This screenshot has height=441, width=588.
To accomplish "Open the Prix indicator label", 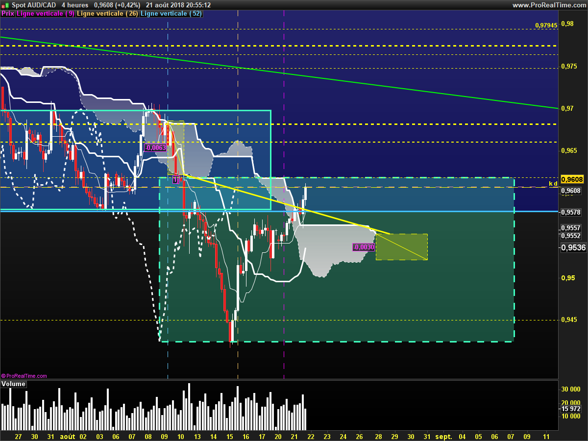I will [8, 14].
